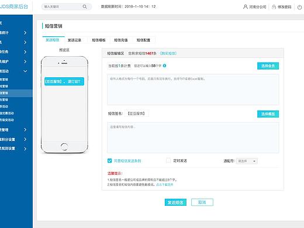Click the 温馨提示 red heading
Viewport: 304px width, 228px height.
[x=115, y=173]
